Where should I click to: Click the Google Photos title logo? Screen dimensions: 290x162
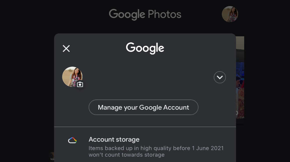pyautogui.click(x=145, y=14)
